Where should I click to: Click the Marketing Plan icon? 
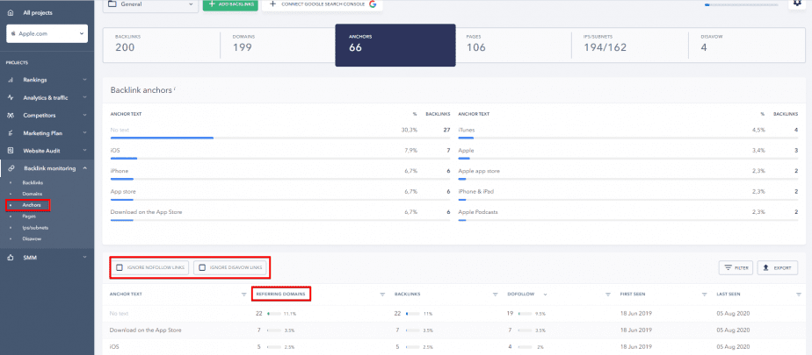[x=11, y=133]
